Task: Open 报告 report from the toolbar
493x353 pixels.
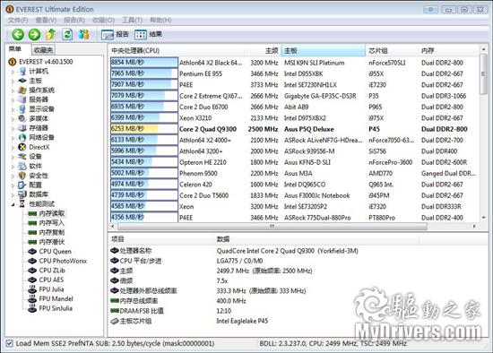Action: tap(115, 34)
